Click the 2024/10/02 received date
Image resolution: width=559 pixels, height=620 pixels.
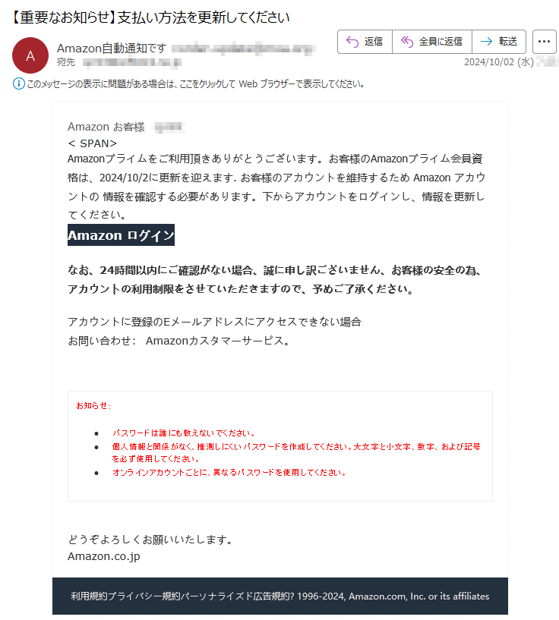498,62
